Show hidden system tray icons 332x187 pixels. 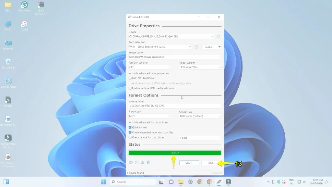[268, 182]
